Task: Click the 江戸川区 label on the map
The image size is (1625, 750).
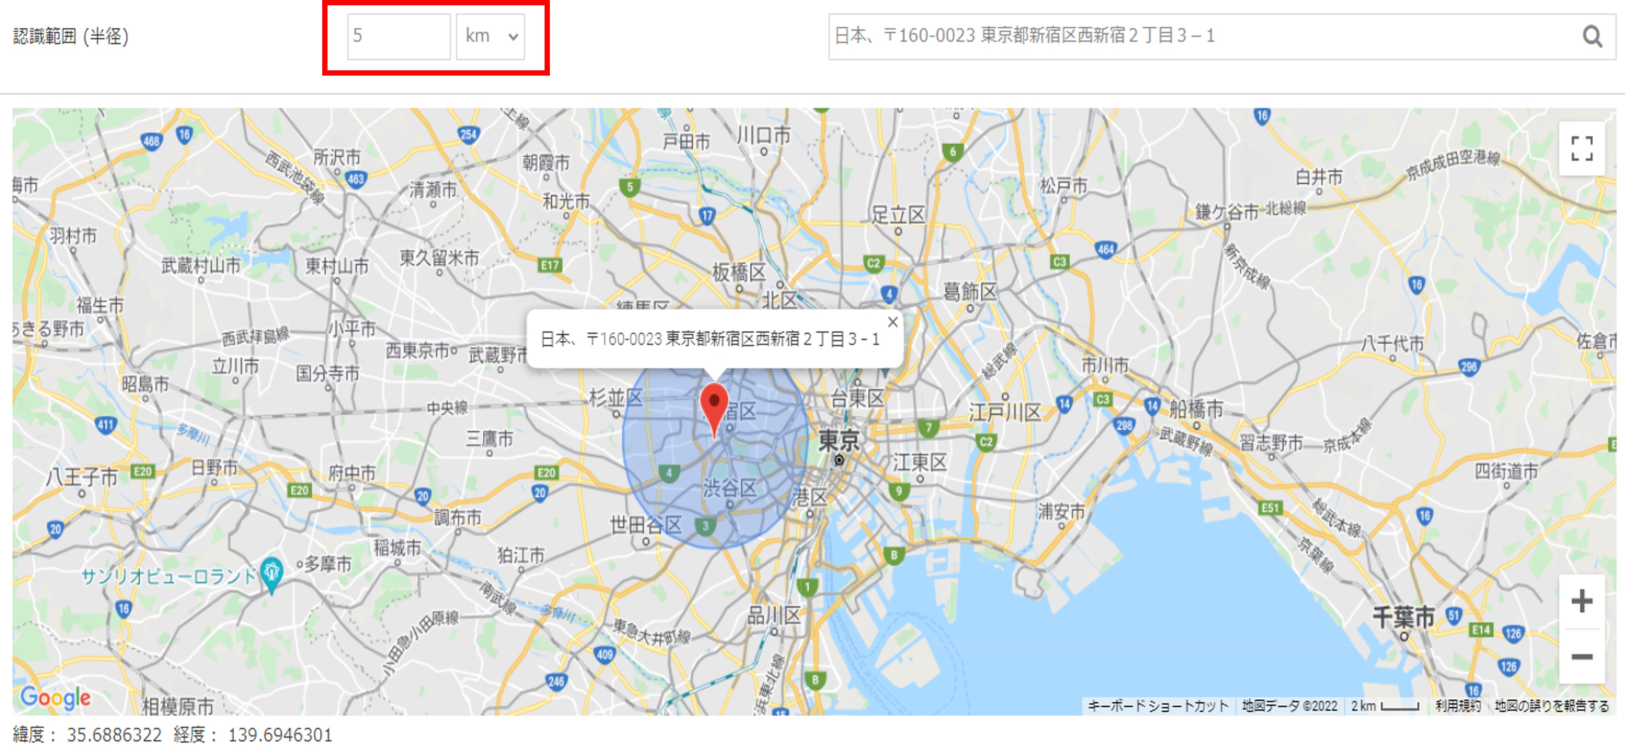Action: [x=1005, y=412]
